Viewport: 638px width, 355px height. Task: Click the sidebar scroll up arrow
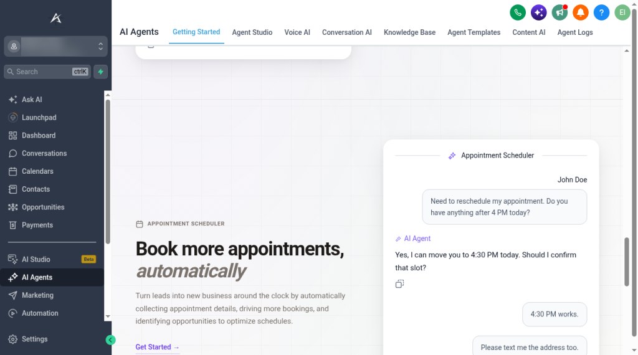coord(108,95)
